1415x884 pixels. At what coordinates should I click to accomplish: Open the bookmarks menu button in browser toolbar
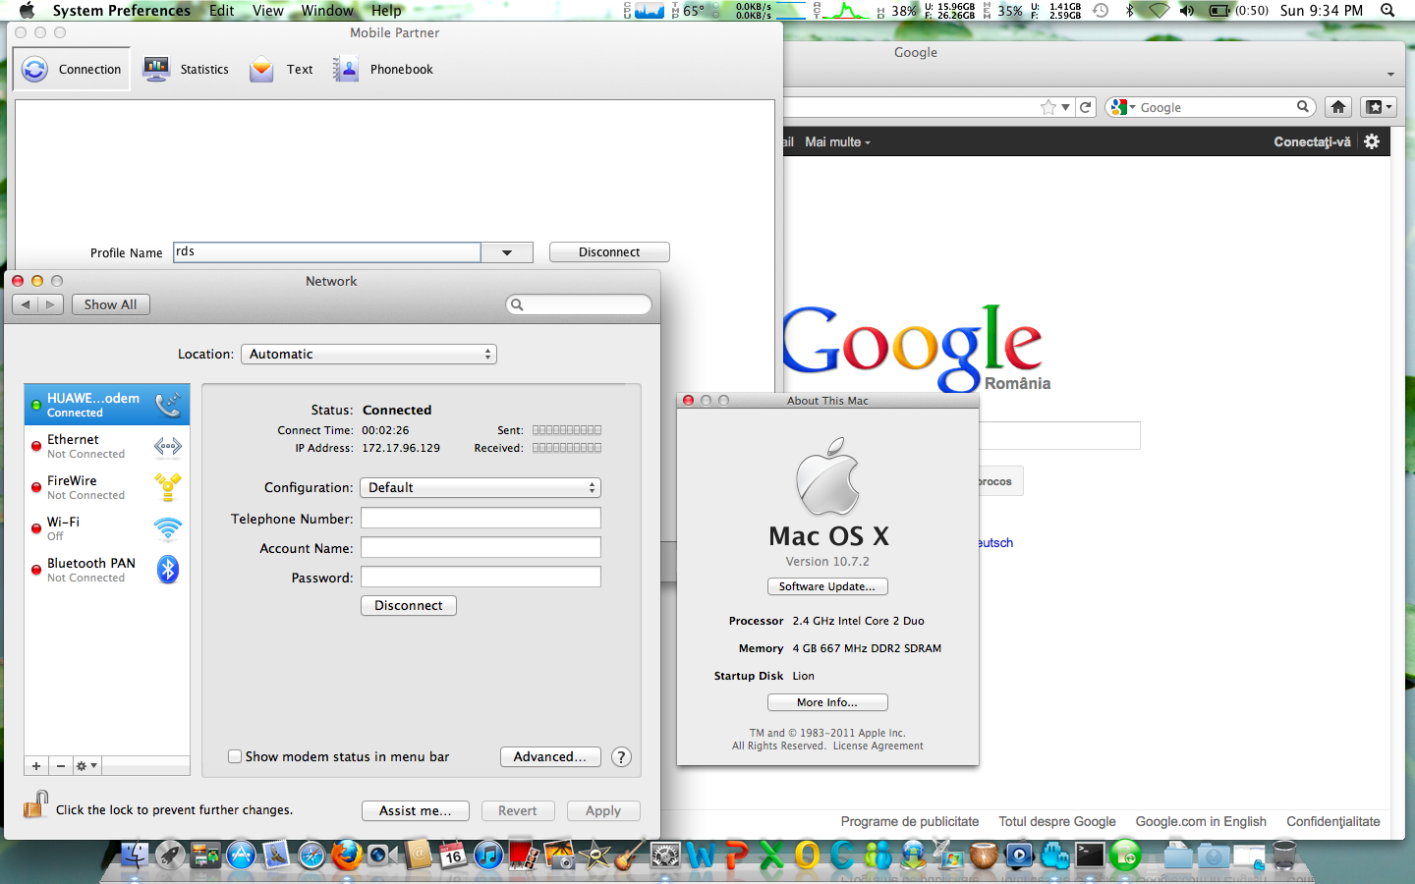click(1379, 107)
